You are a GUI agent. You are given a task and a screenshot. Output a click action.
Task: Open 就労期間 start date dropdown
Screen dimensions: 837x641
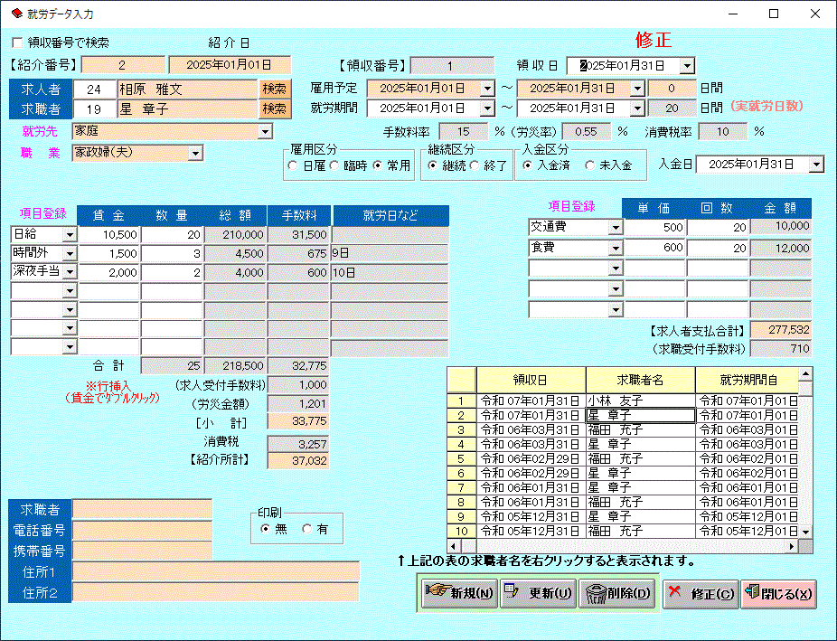click(x=487, y=108)
